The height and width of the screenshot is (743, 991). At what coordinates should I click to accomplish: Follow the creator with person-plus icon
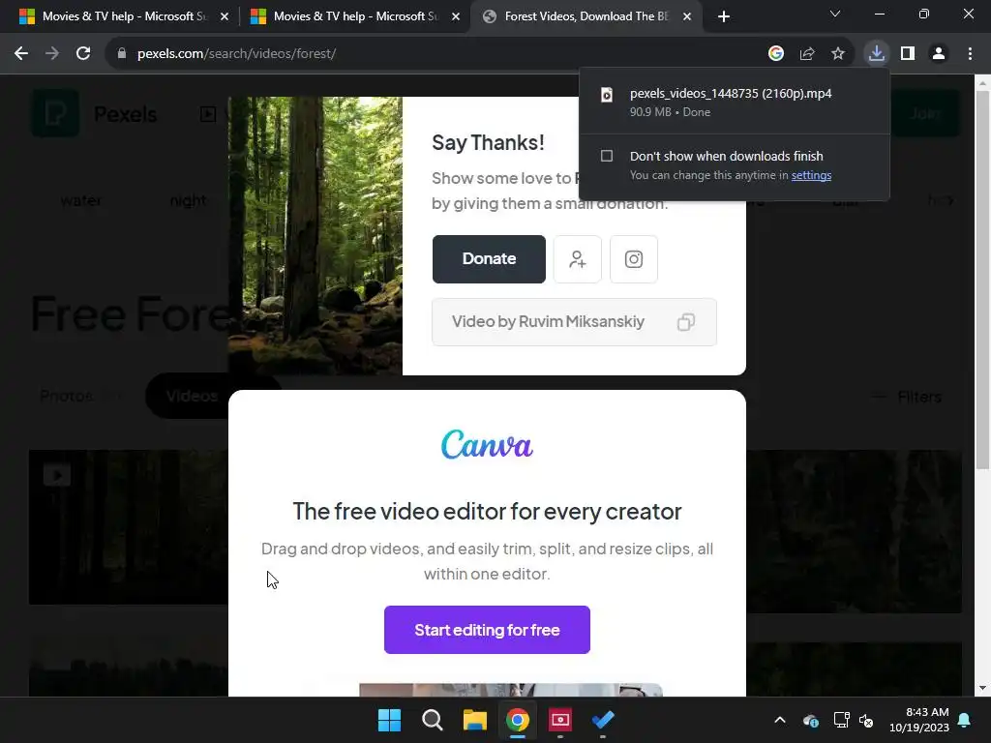pos(577,259)
